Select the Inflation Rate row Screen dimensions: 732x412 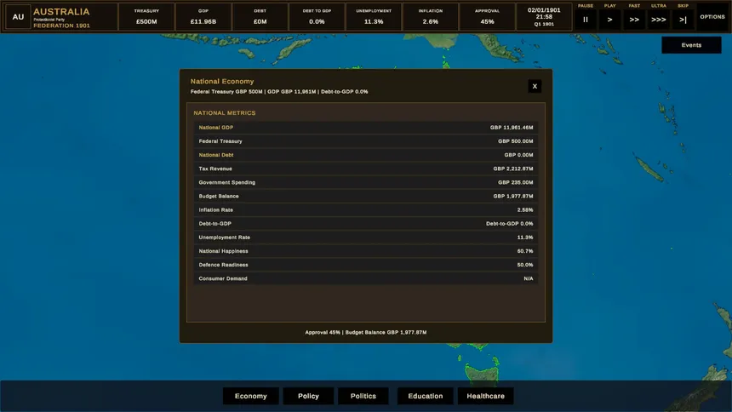point(365,210)
